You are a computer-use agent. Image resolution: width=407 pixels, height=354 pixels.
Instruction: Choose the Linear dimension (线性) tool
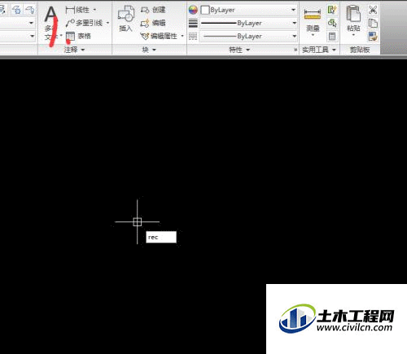(x=77, y=10)
